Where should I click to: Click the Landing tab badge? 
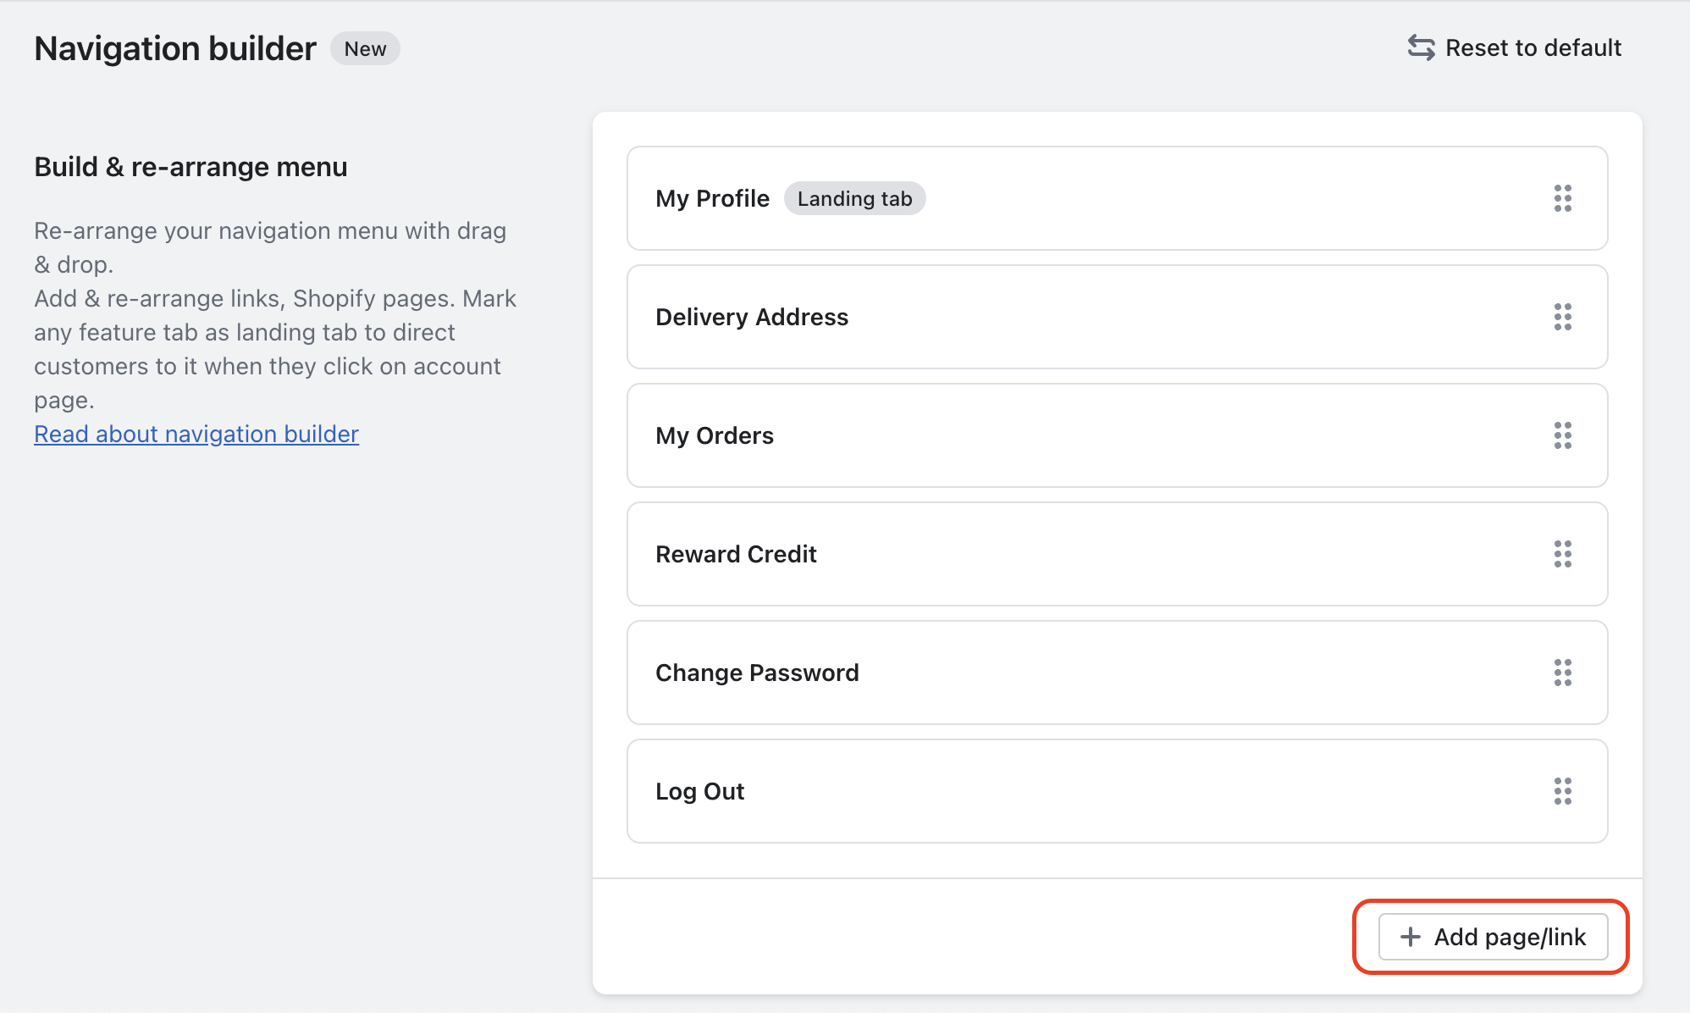(854, 198)
